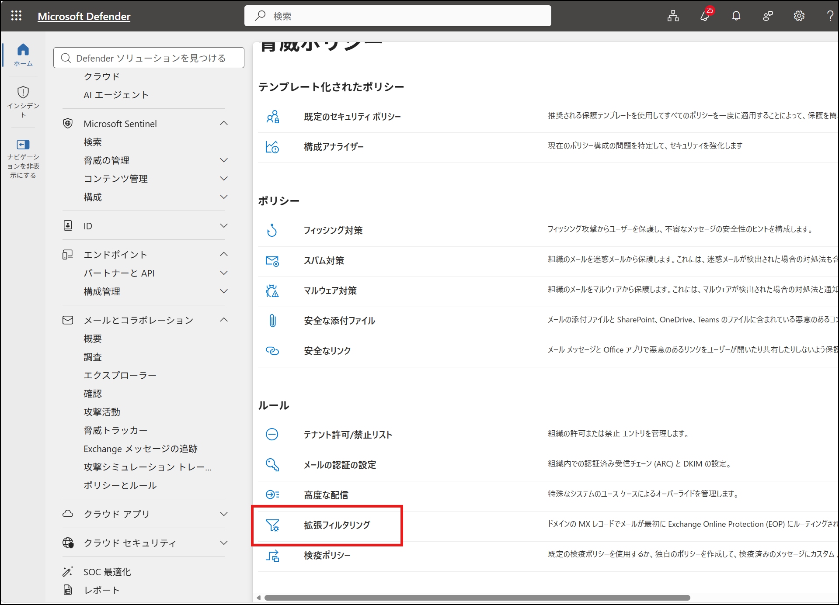
Task: Open alerts bell with 25 badge
Action: 705,16
